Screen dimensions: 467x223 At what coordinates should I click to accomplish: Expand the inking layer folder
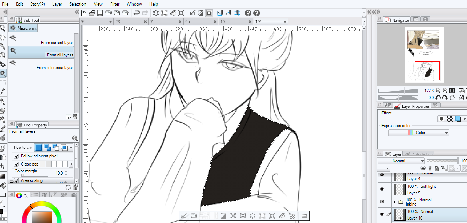394,202
